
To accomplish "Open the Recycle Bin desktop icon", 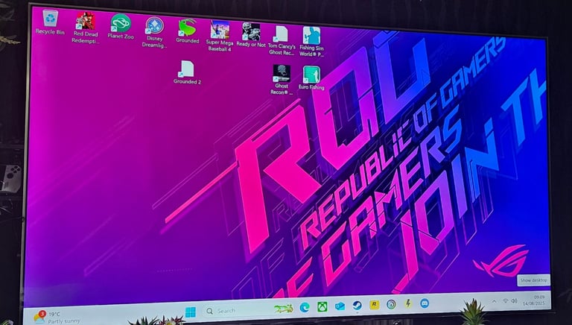I will tap(50, 22).
